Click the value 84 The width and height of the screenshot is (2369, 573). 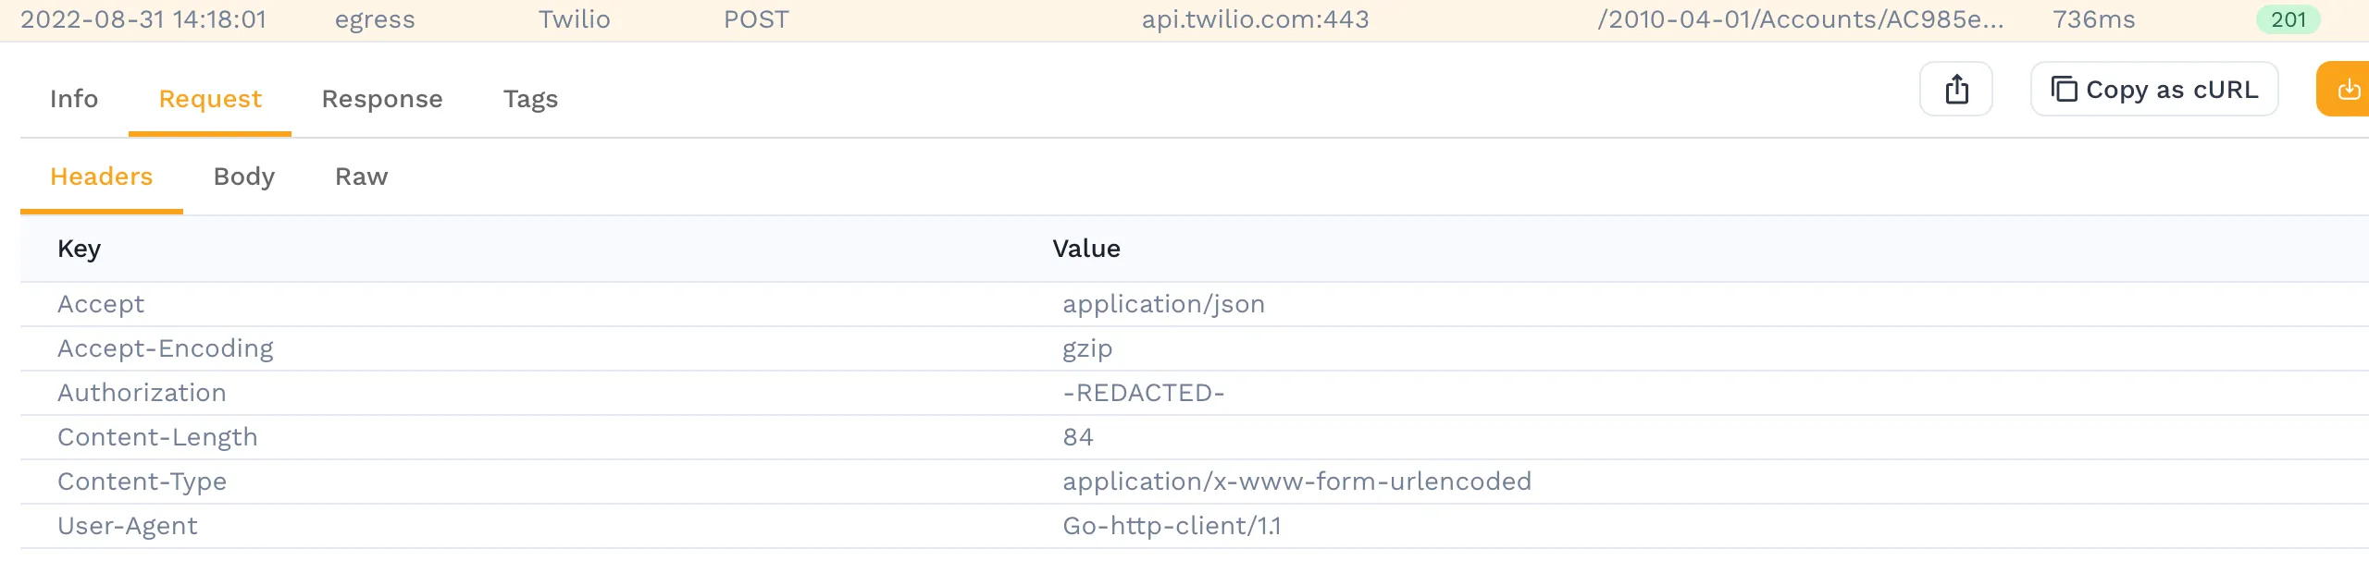tap(1078, 437)
